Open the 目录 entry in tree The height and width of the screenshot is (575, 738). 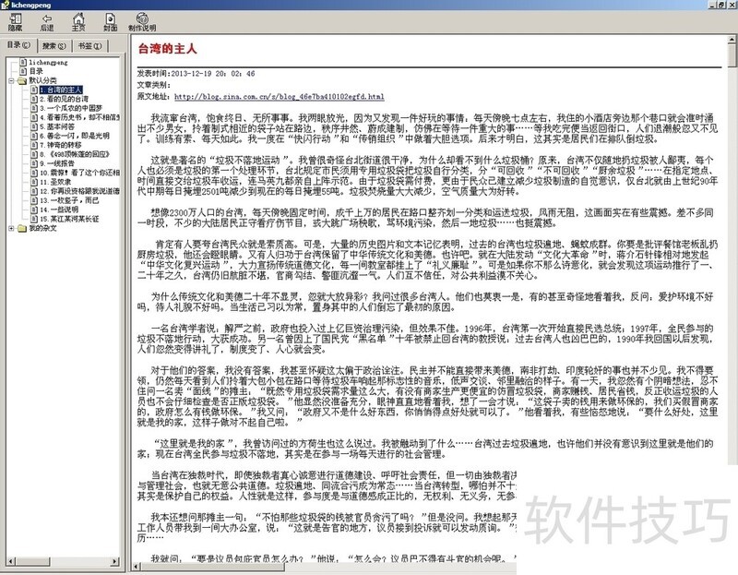(x=35, y=71)
